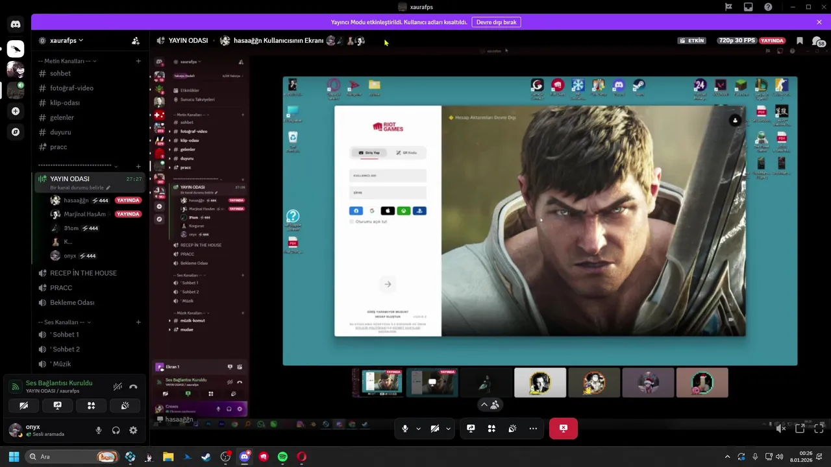Enter fullscreen for the stream
831x467 pixels.
(x=819, y=428)
